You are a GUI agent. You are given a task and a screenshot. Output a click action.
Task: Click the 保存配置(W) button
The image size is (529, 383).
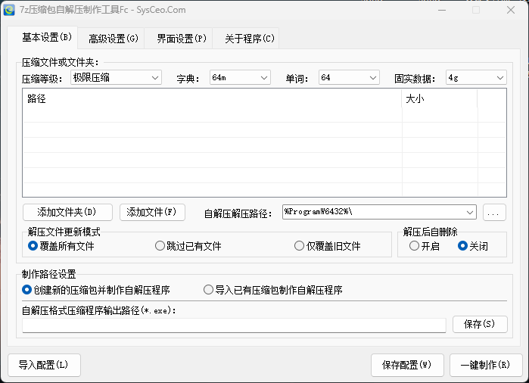click(407, 365)
